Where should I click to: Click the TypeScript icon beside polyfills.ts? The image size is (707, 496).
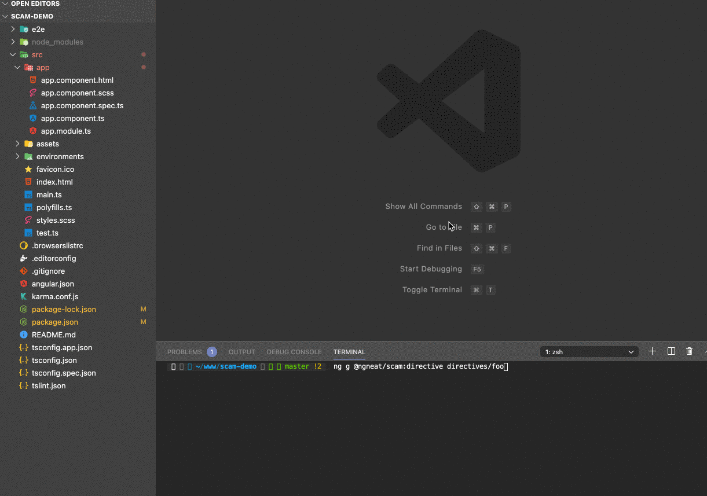(x=28, y=207)
